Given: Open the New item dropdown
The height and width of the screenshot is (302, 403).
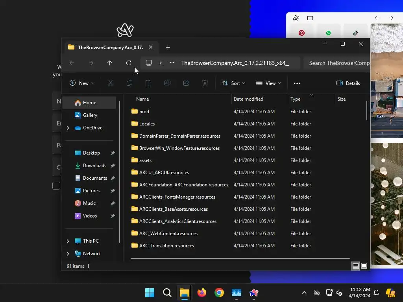Looking at the screenshot, I should click(81, 83).
